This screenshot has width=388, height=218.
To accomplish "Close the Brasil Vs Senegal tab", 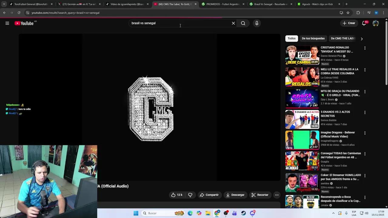I will [x=291, y=4].
